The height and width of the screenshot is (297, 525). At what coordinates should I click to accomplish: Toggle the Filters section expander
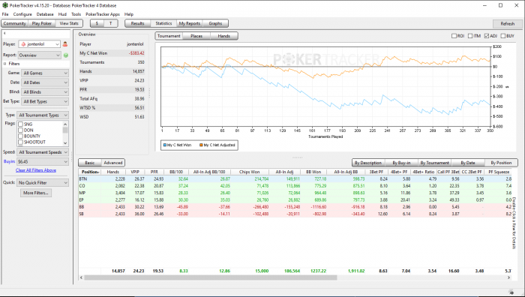coord(5,64)
